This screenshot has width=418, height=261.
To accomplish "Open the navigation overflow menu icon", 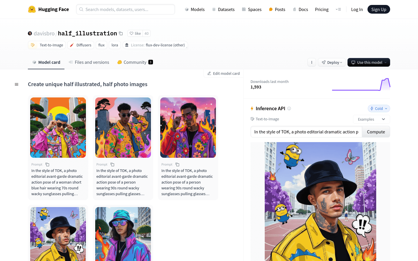I will coord(338,9).
